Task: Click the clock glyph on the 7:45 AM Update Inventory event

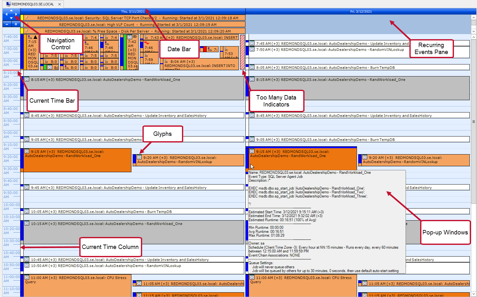Action: pyautogui.click(x=251, y=43)
